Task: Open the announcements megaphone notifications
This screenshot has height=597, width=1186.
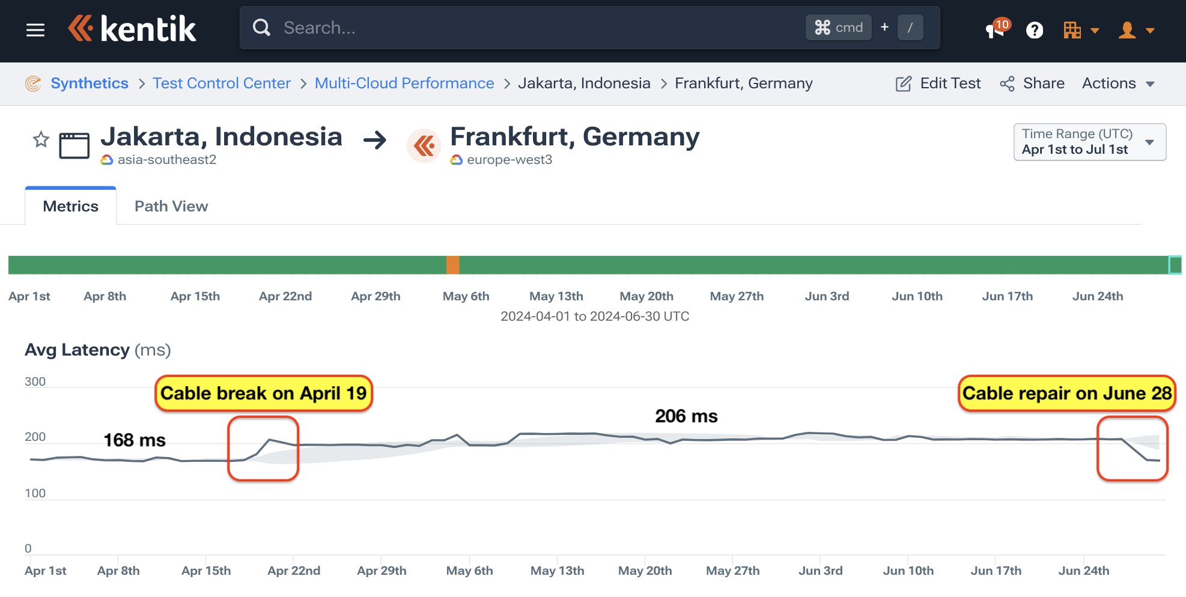Action: click(x=995, y=30)
